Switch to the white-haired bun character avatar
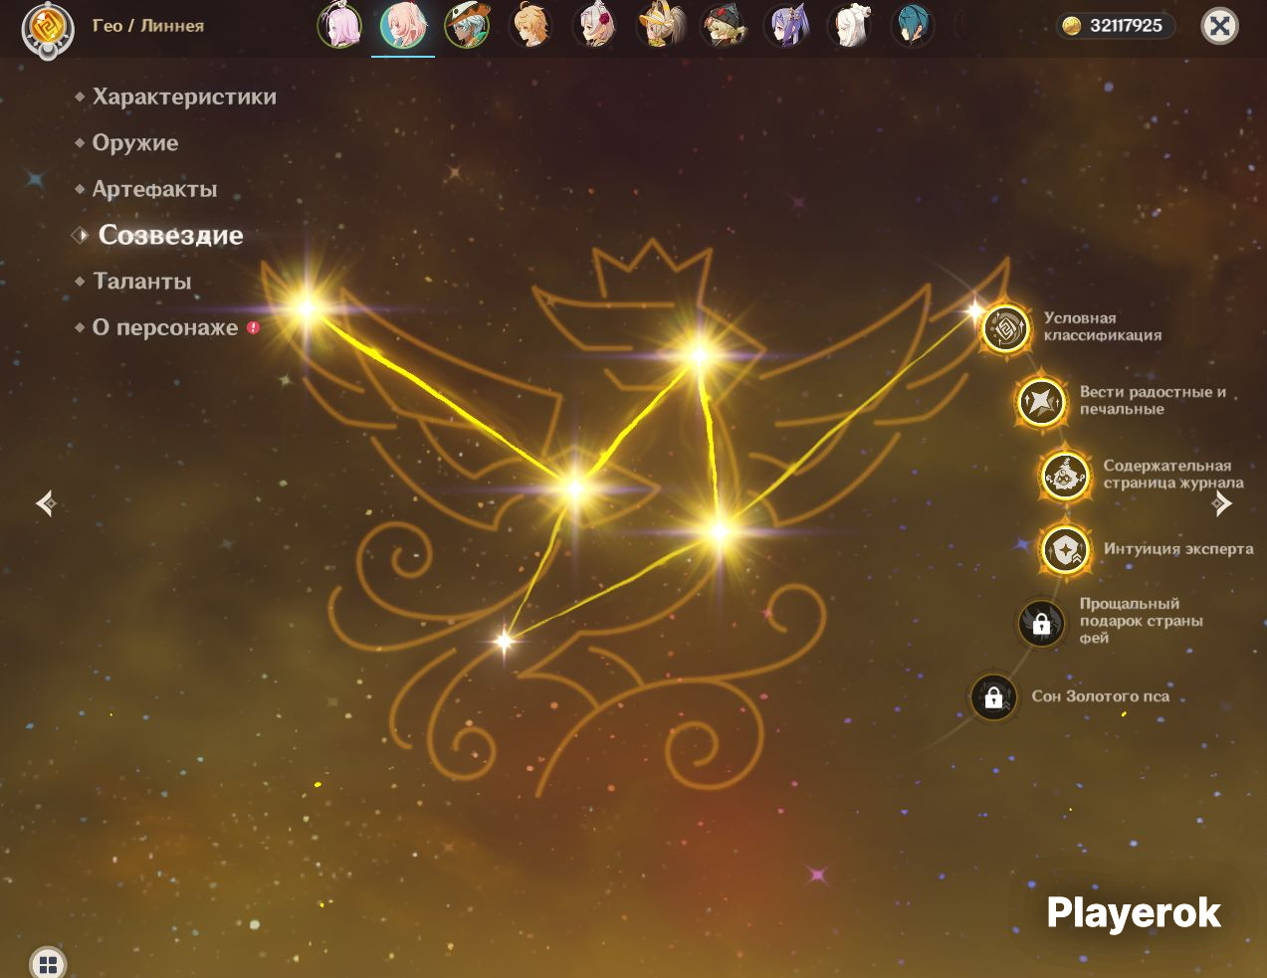The height and width of the screenshot is (978, 1267). pos(850,25)
